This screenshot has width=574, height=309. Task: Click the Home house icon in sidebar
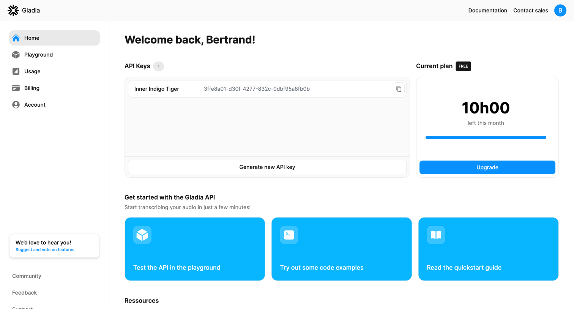16,38
